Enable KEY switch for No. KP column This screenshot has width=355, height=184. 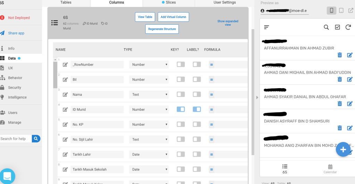point(181,124)
